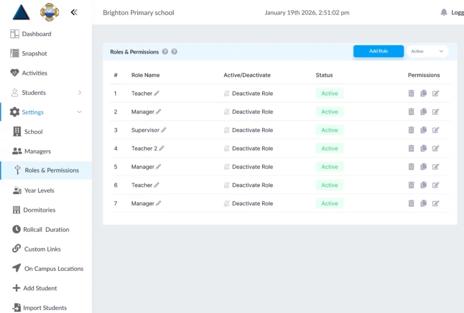Image resolution: width=464 pixels, height=313 pixels.
Task: Open Year Levels settings page
Action: (x=39, y=191)
